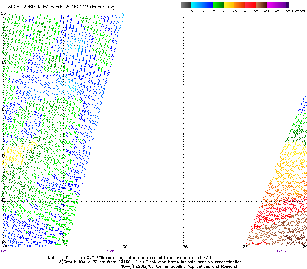Viewport: 307px width, 269px height.
Task: Pick the magenta-purple 40-50 knots legend segment
Action: tap(278, 5)
